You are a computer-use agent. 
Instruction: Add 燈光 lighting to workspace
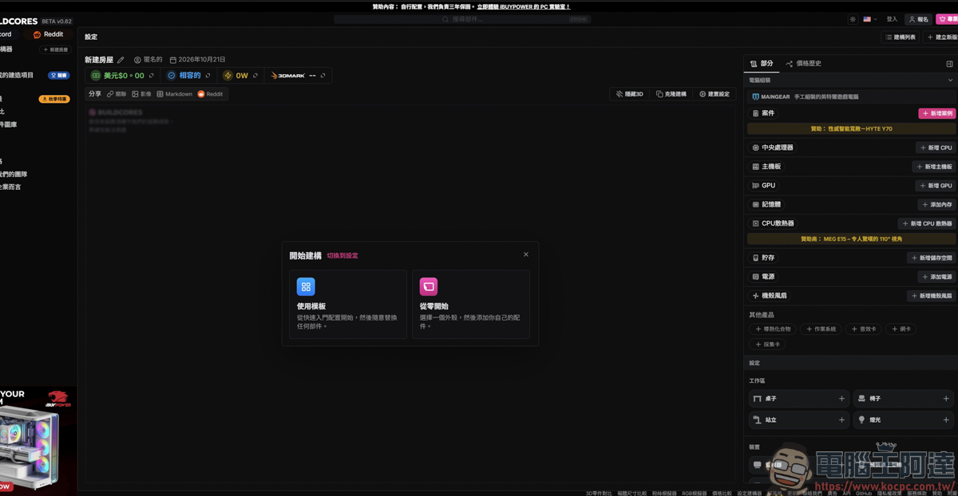tap(904, 419)
